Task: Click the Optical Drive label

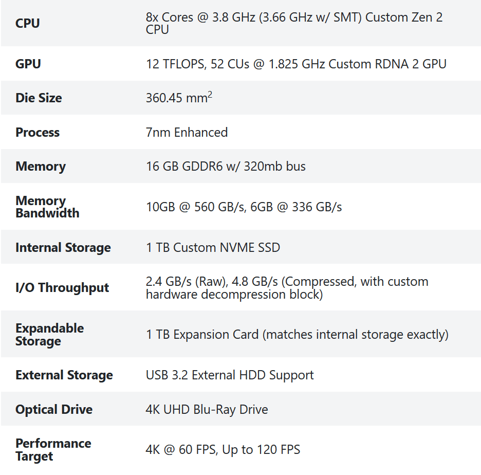Action: pyautogui.click(x=54, y=410)
